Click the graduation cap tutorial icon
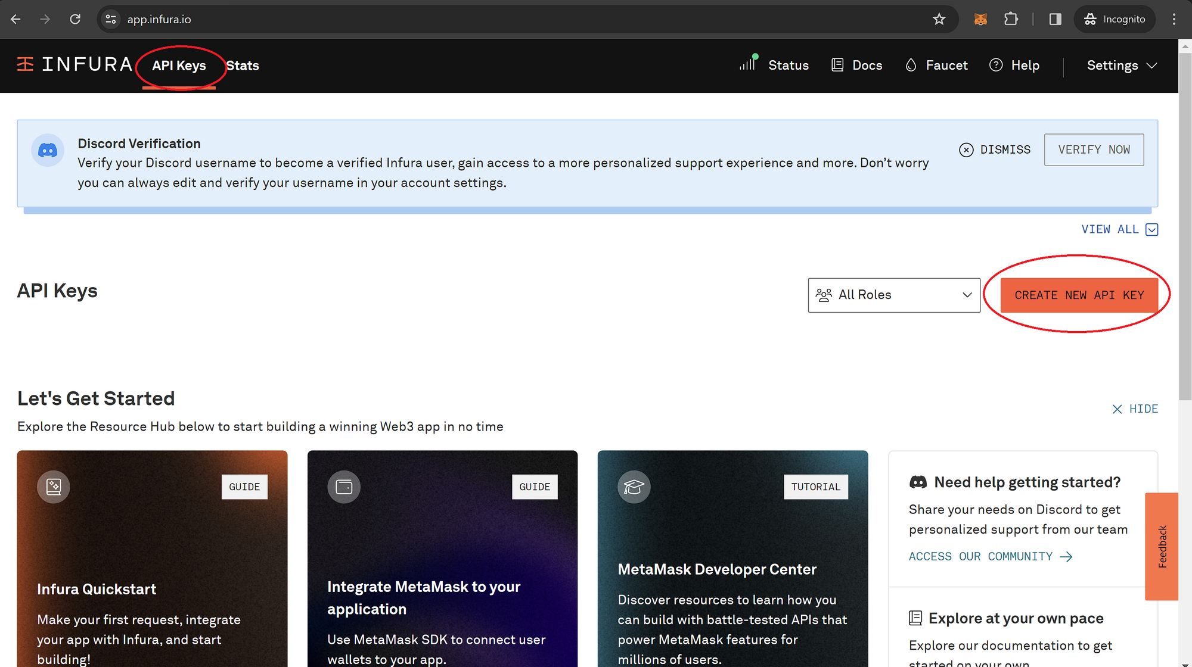1192x667 pixels. click(x=634, y=487)
